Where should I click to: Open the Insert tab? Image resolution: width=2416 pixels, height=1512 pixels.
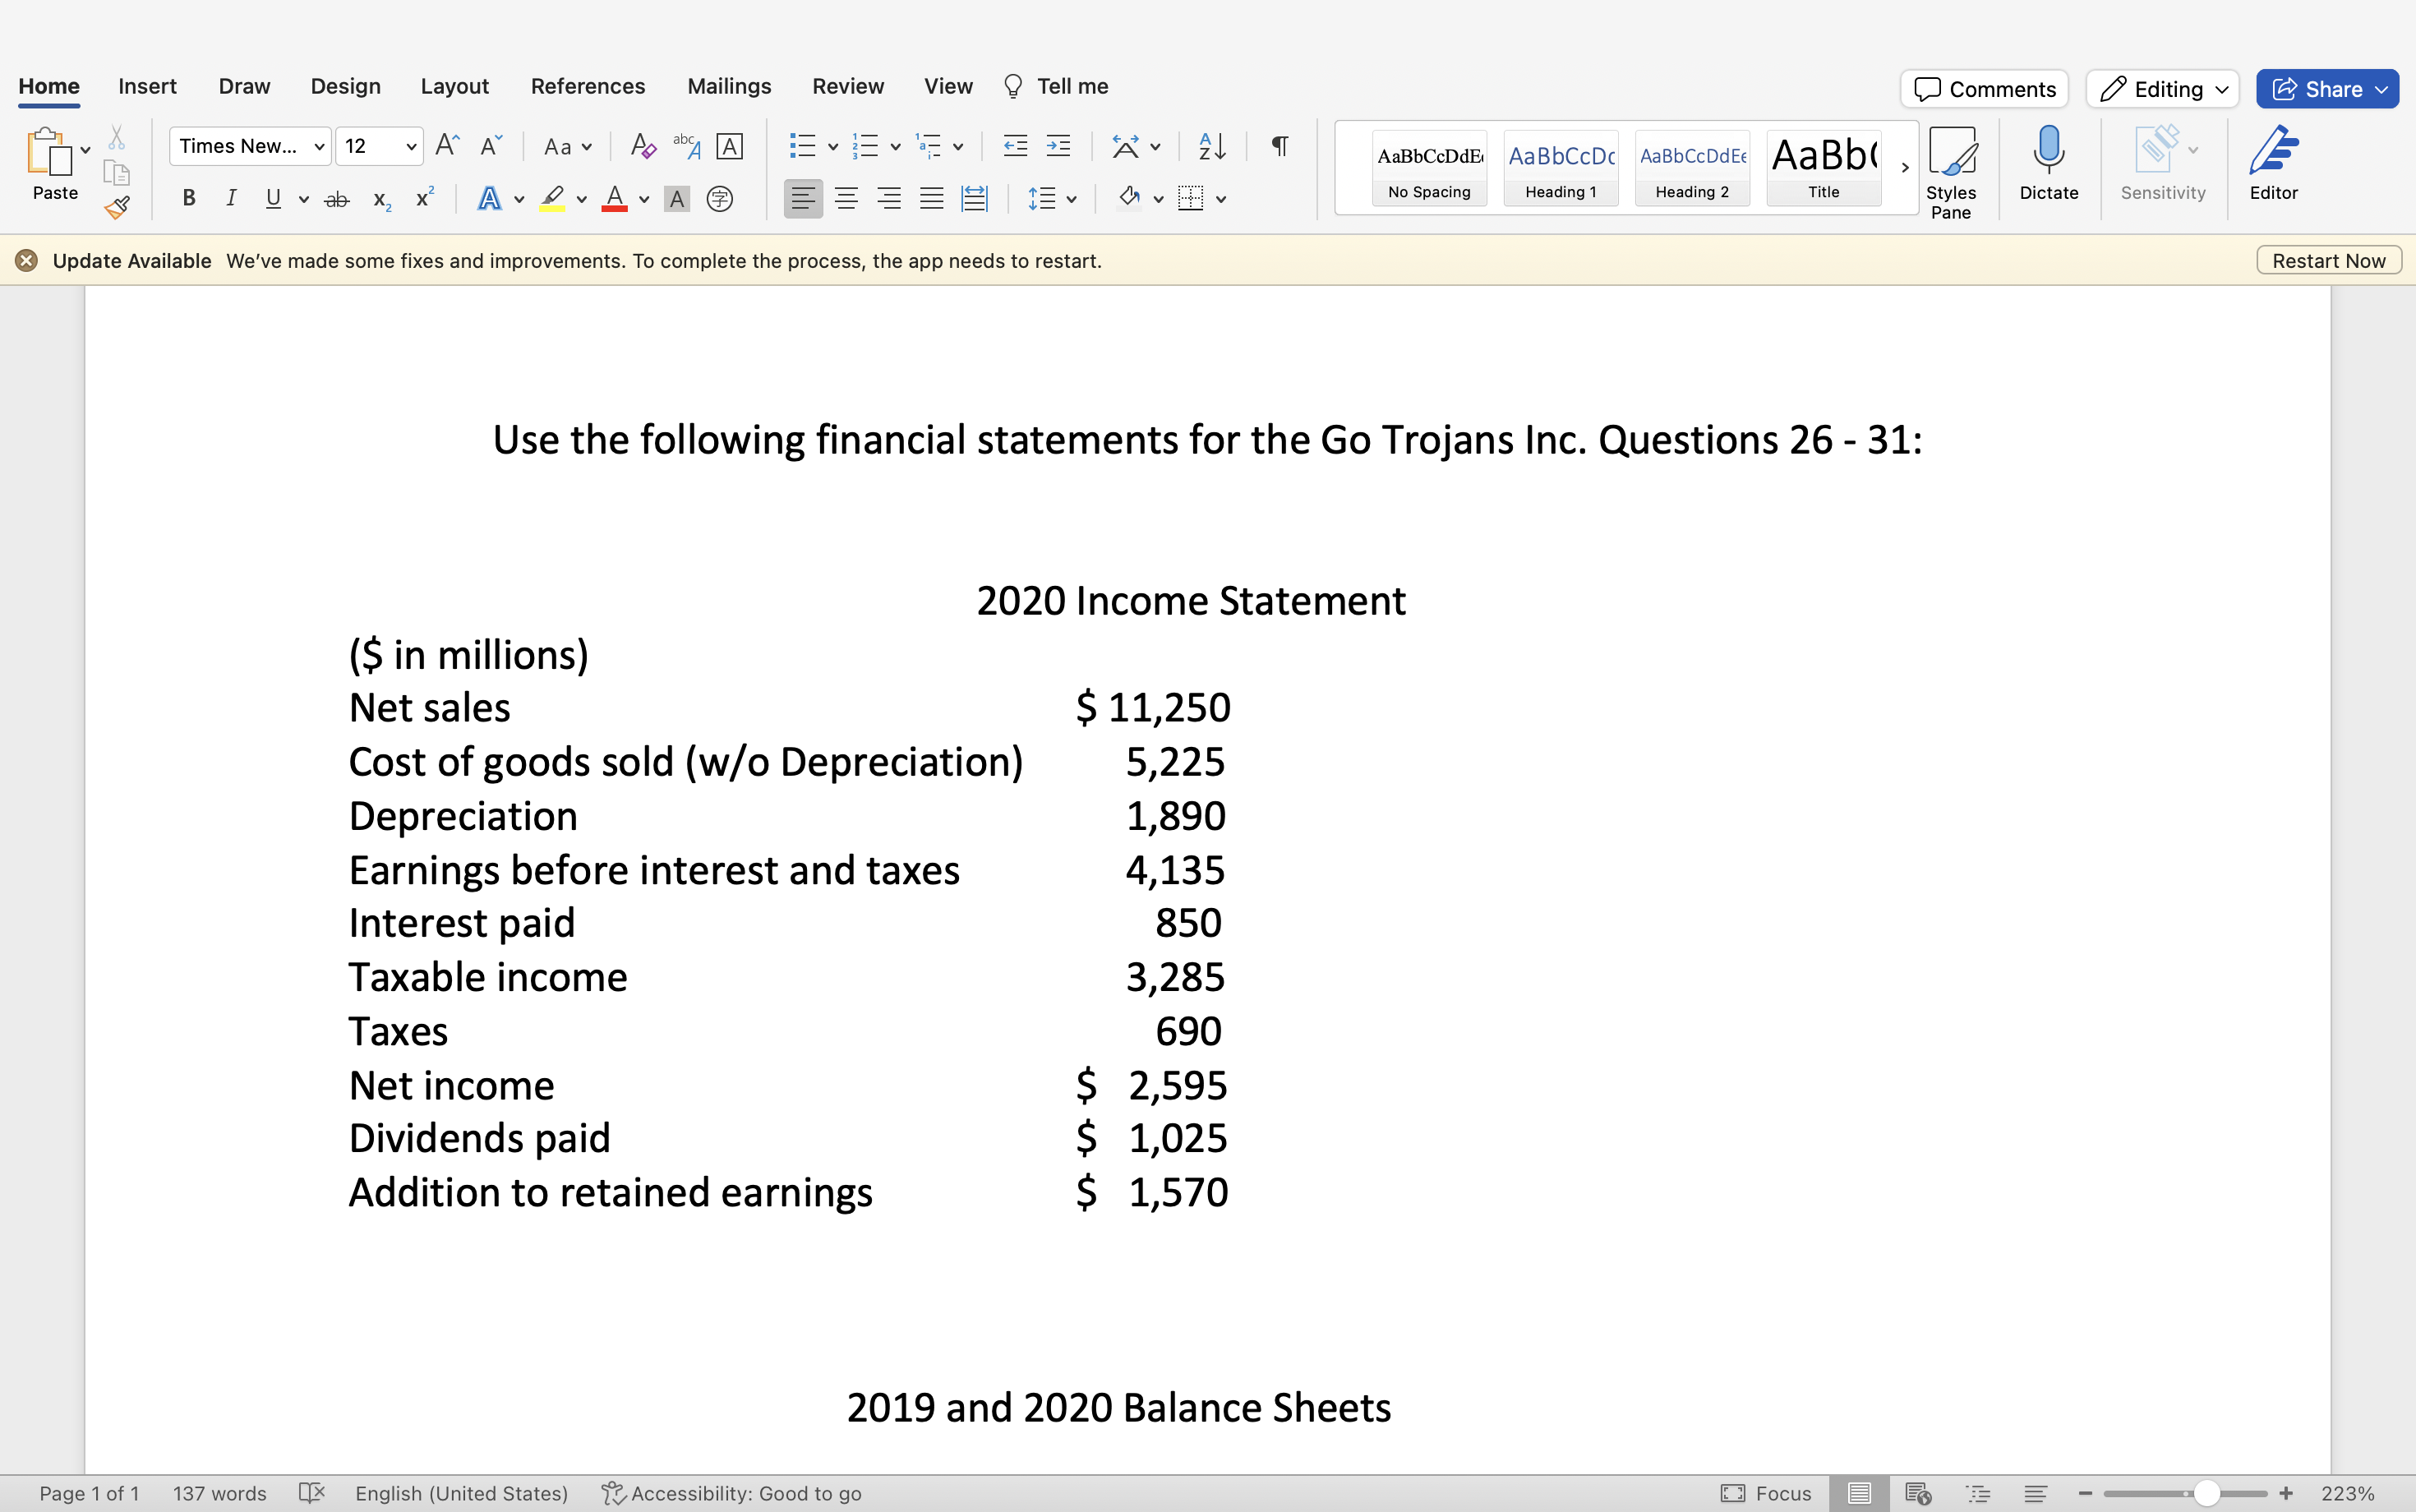(147, 87)
